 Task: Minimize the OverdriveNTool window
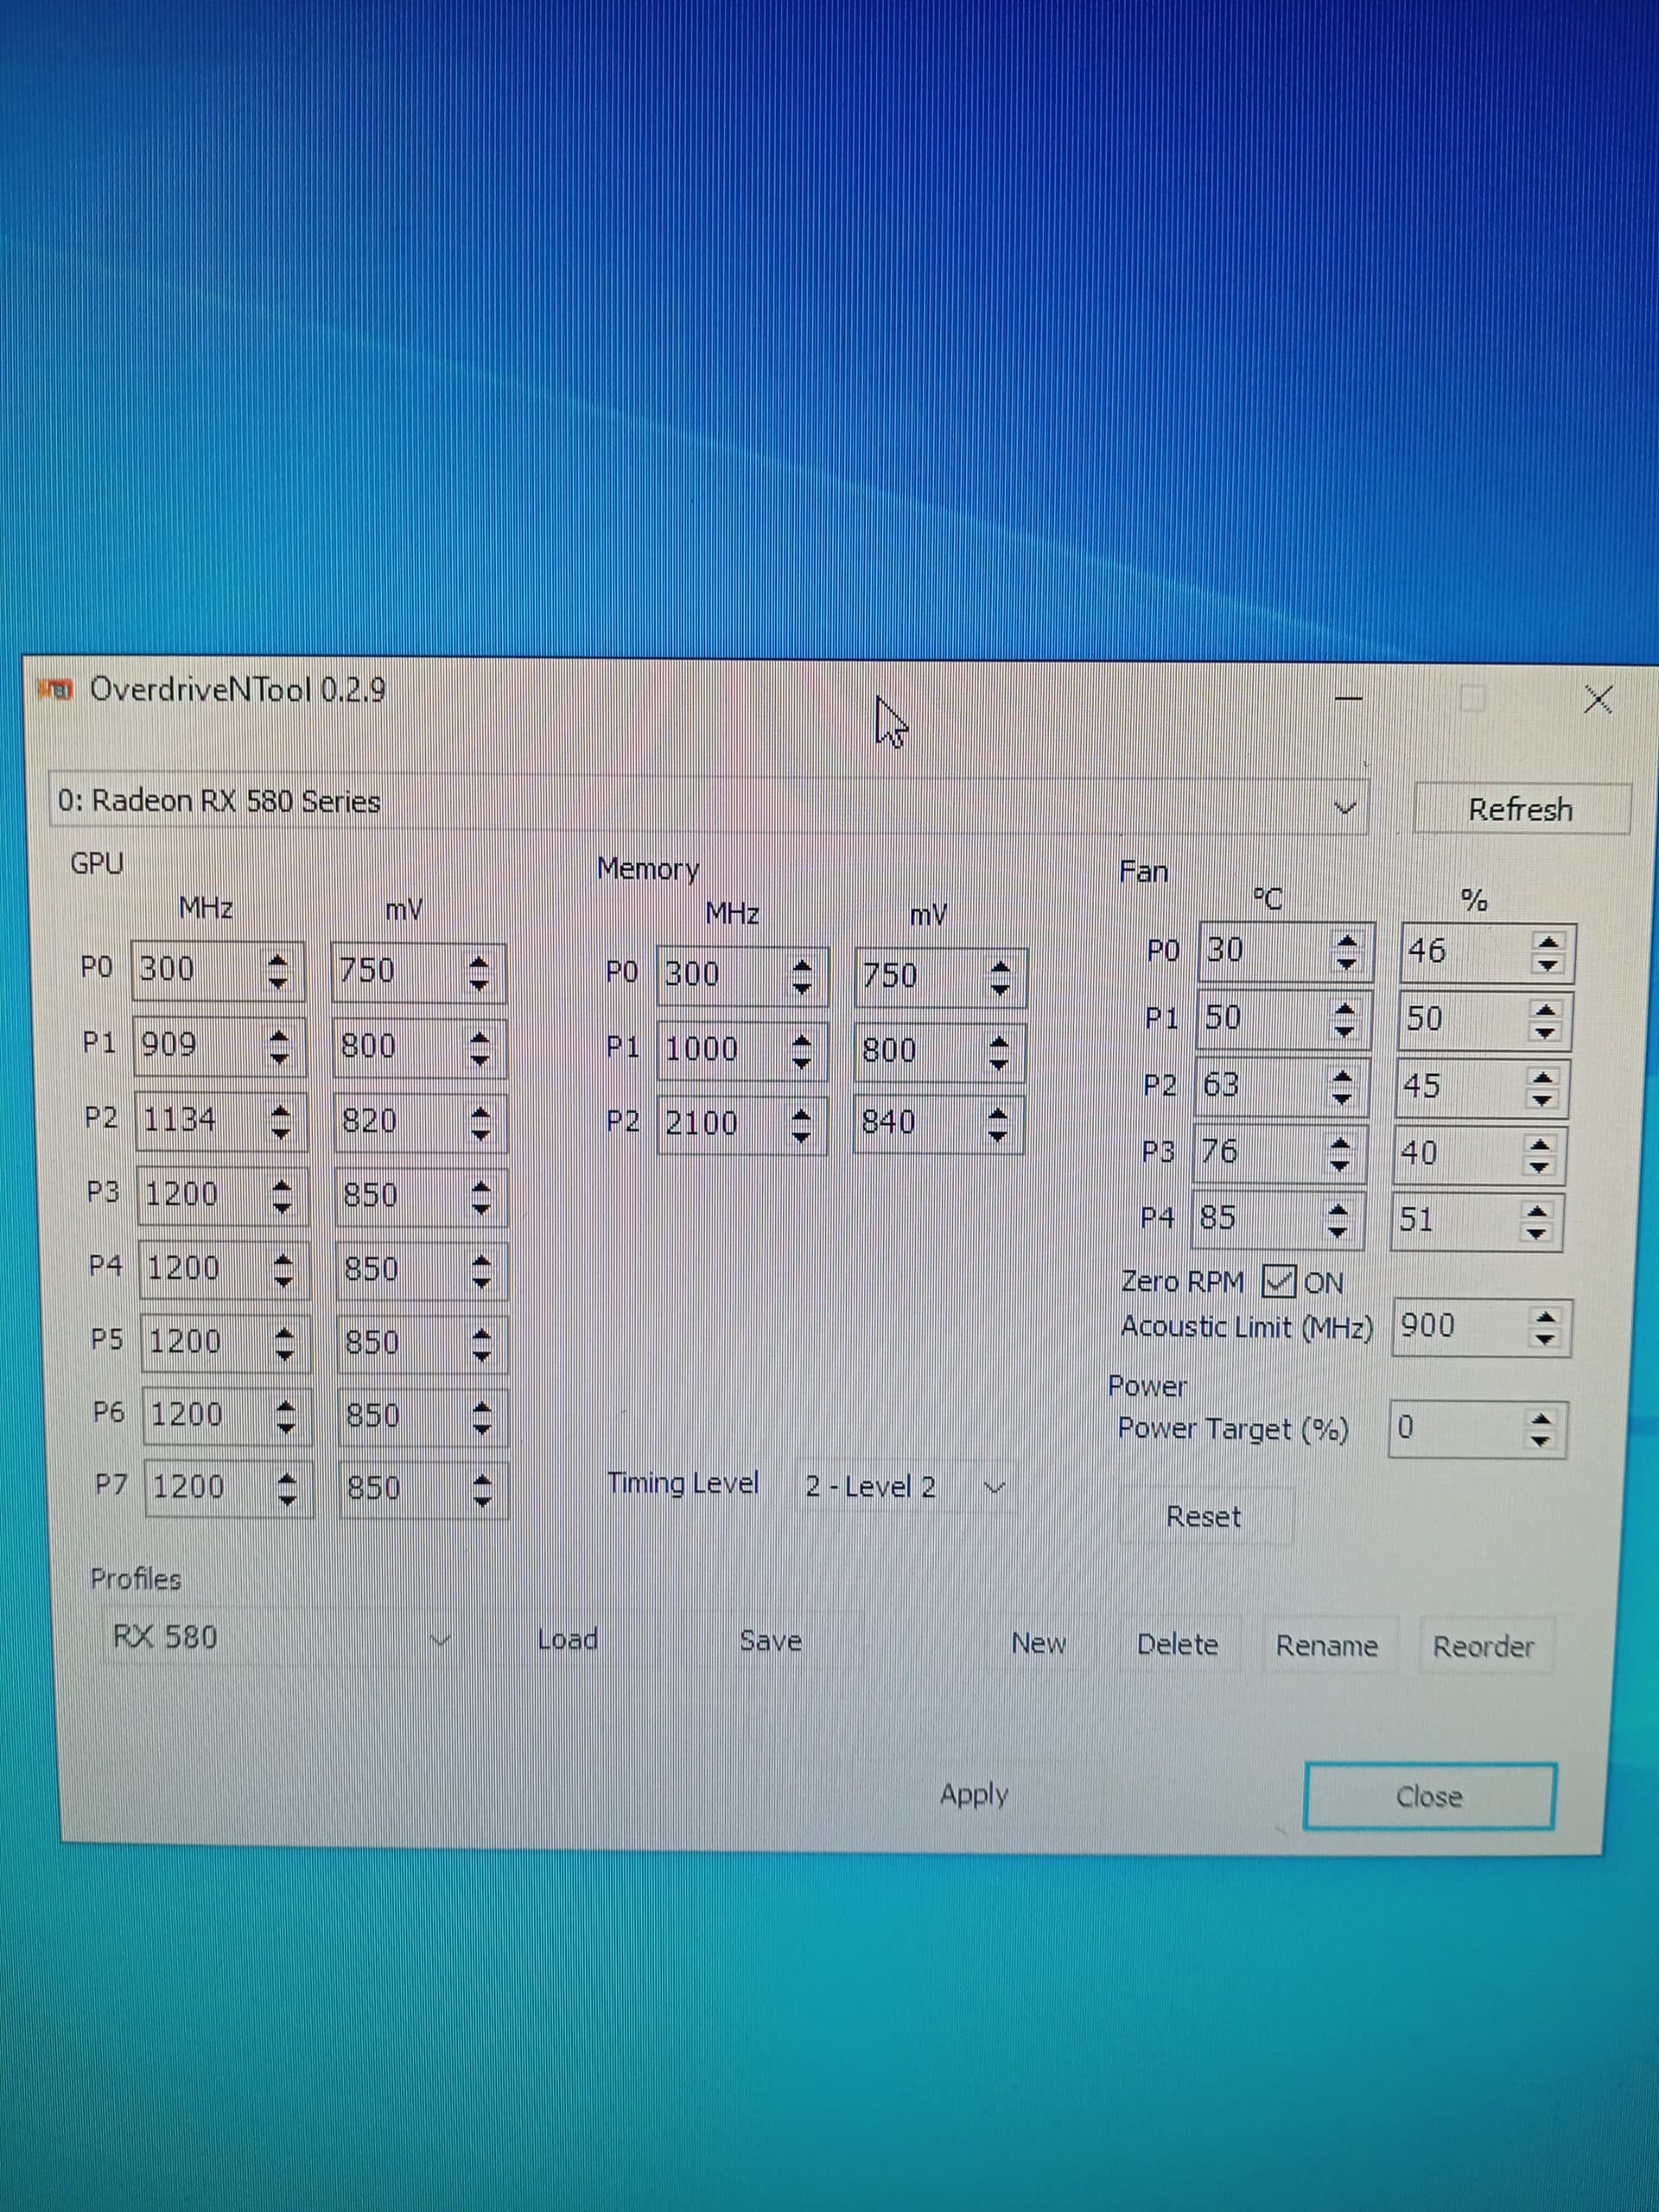coord(1348,698)
